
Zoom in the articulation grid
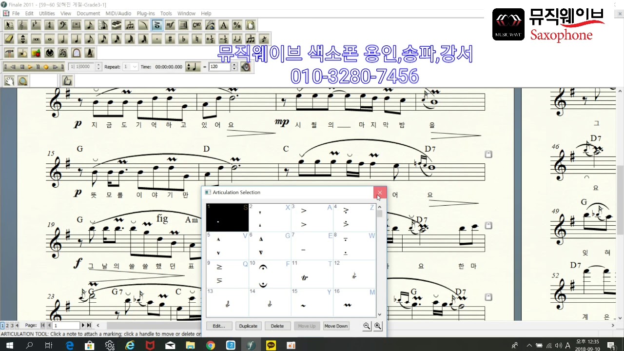pyautogui.click(x=377, y=326)
